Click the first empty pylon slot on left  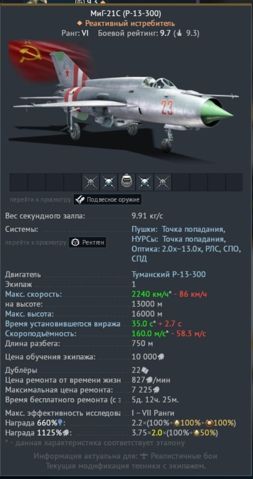coord(19,182)
